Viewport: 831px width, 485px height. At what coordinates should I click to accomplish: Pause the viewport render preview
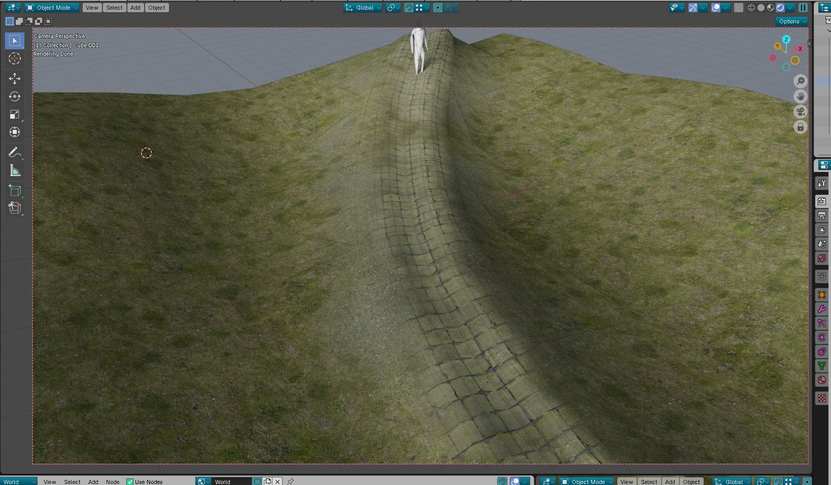point(803,8)
